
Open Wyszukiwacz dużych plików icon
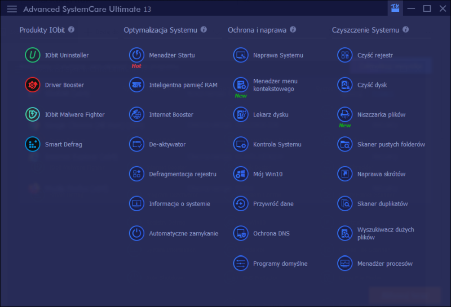click(x=345, y=233)
